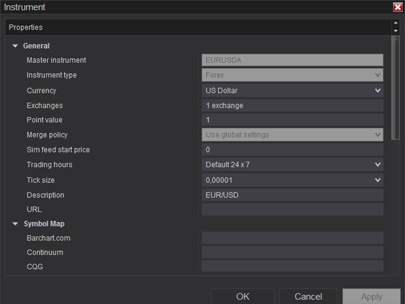
Task: Select the Instrument type label
Action: [x=51, y=75]
